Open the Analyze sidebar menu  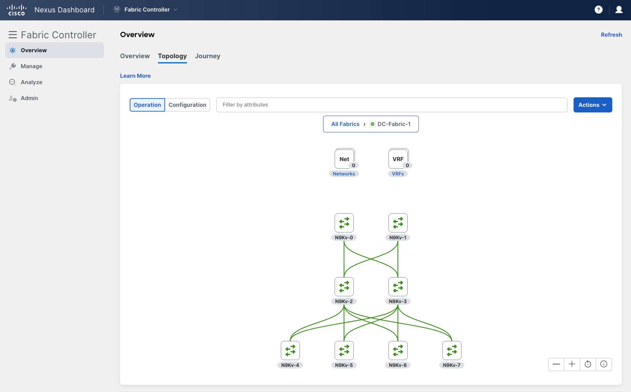coord(55,82)
